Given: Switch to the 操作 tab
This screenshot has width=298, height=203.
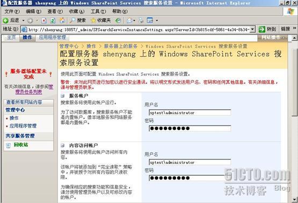Looking at the screenshot, I should (x=27, y=37).
